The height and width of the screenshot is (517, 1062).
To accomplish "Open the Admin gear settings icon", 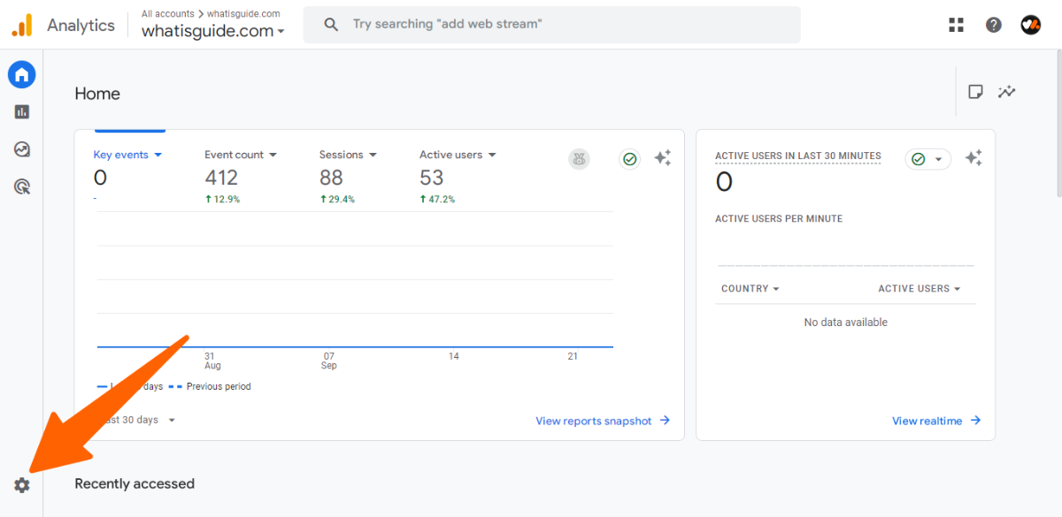I will 22,485.
